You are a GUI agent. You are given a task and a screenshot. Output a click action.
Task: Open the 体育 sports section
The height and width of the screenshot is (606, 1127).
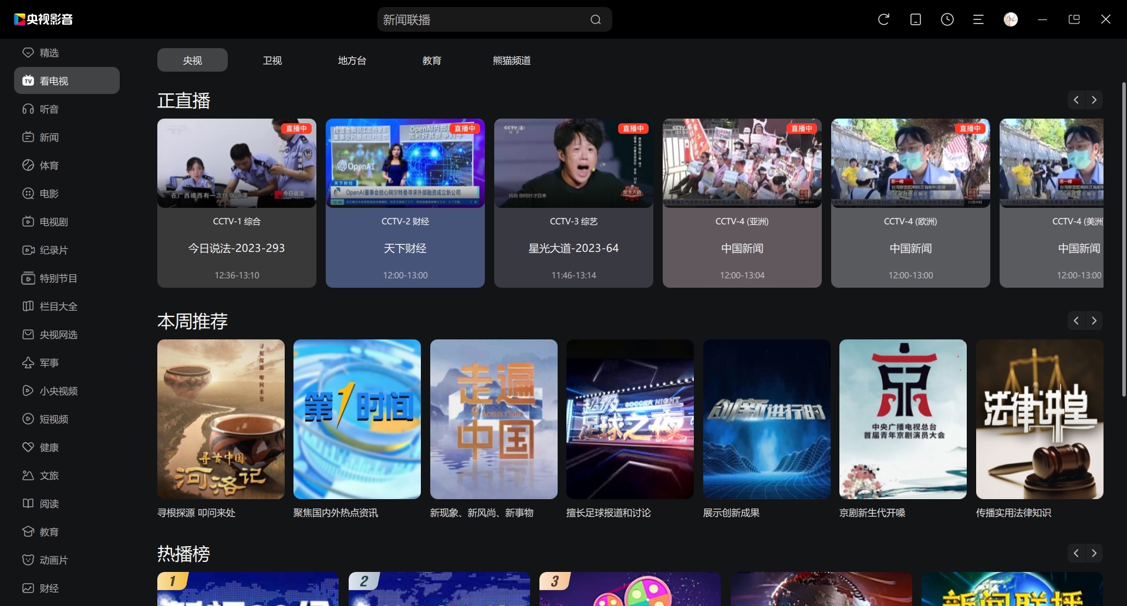click(x=49, y=166)
